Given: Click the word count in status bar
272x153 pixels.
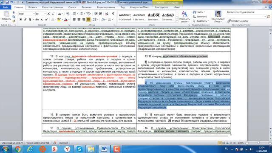Looking at the screenshot, I should [x=38, y=143].
